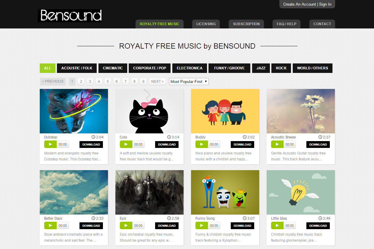Open the LICENSING menu tab
Screen dimensions: 374x249
(x=206, y=24)
